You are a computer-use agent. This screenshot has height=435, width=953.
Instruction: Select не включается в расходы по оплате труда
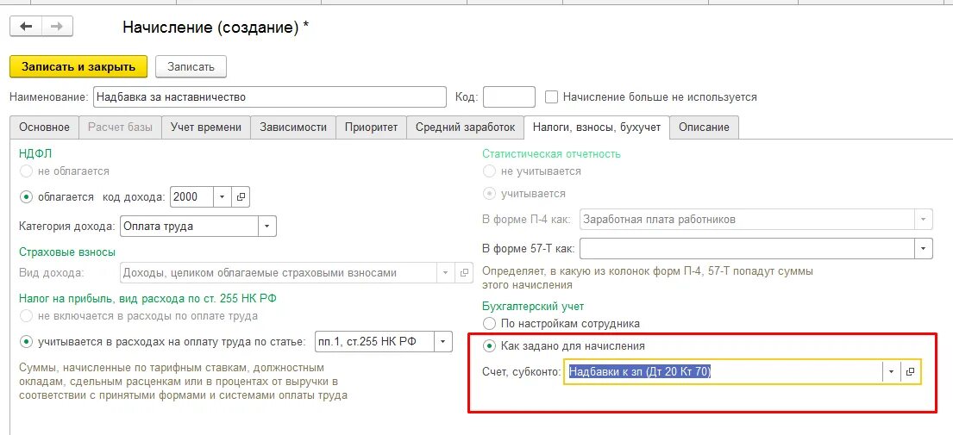(x=26, y=316)
